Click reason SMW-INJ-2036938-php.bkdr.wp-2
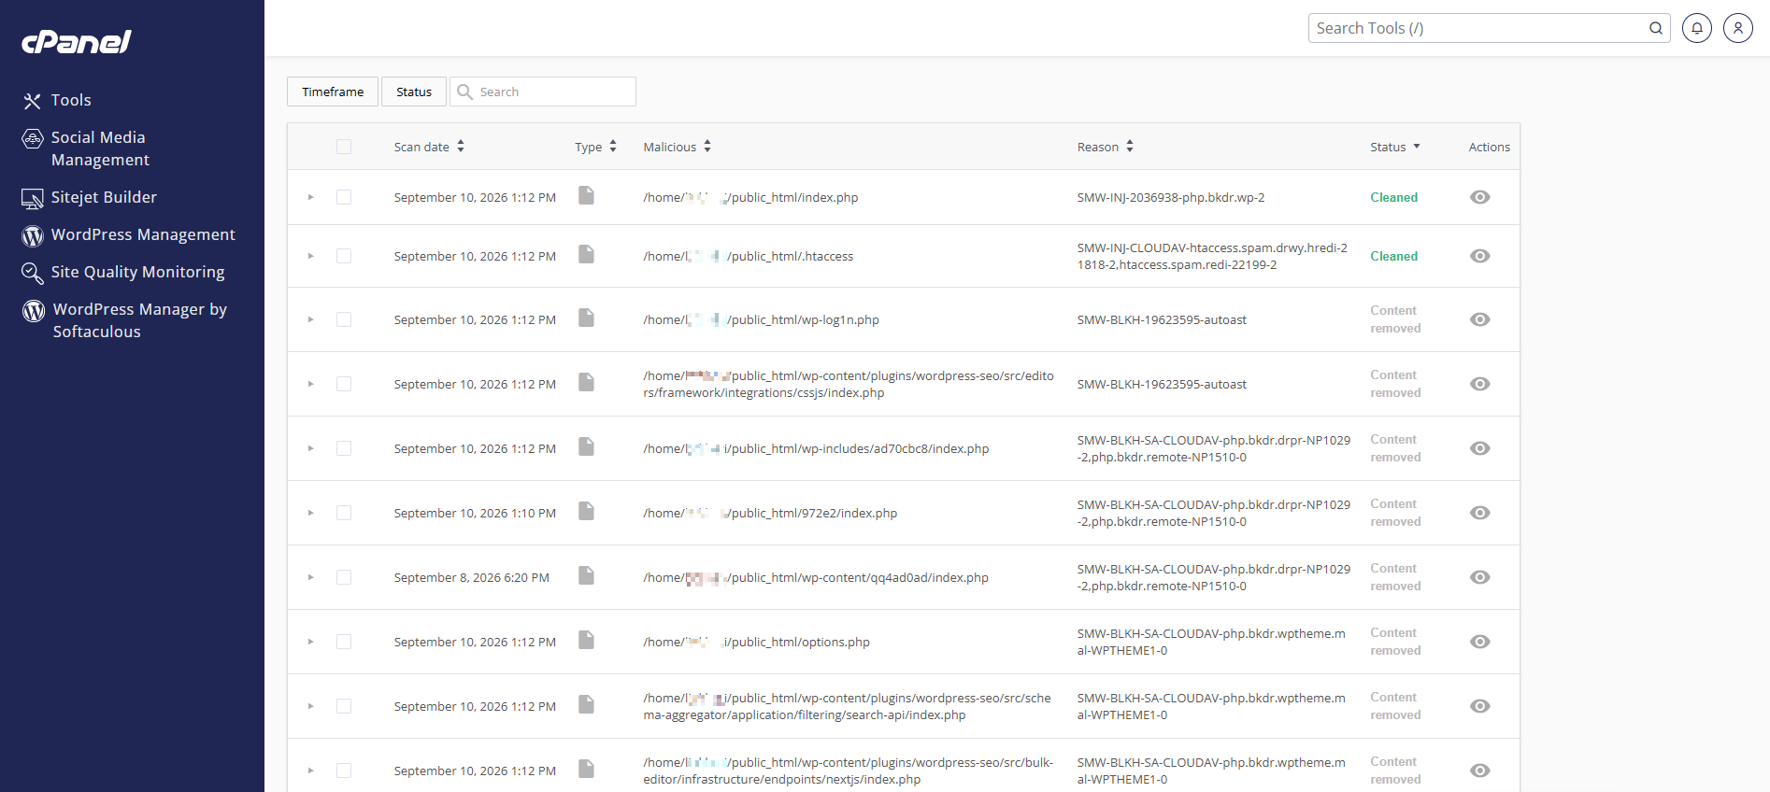The height and width of the screenshot is (792, 1770). tap(1170, 197)
